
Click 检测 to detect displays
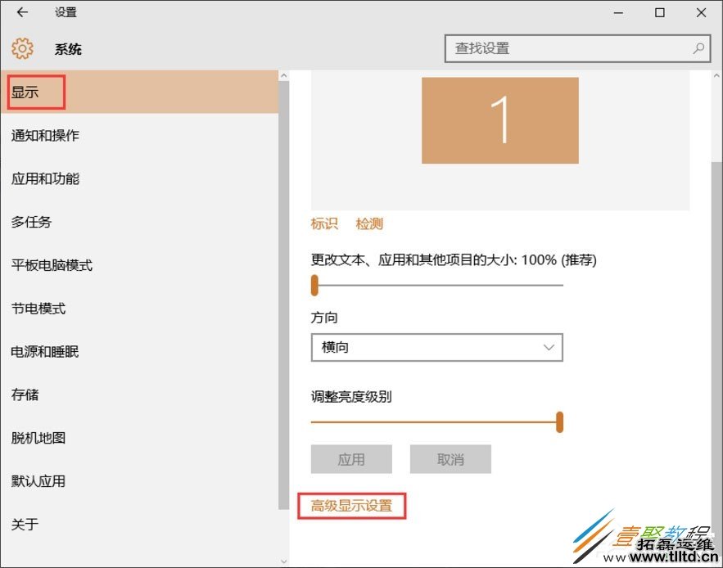point(368,223)
